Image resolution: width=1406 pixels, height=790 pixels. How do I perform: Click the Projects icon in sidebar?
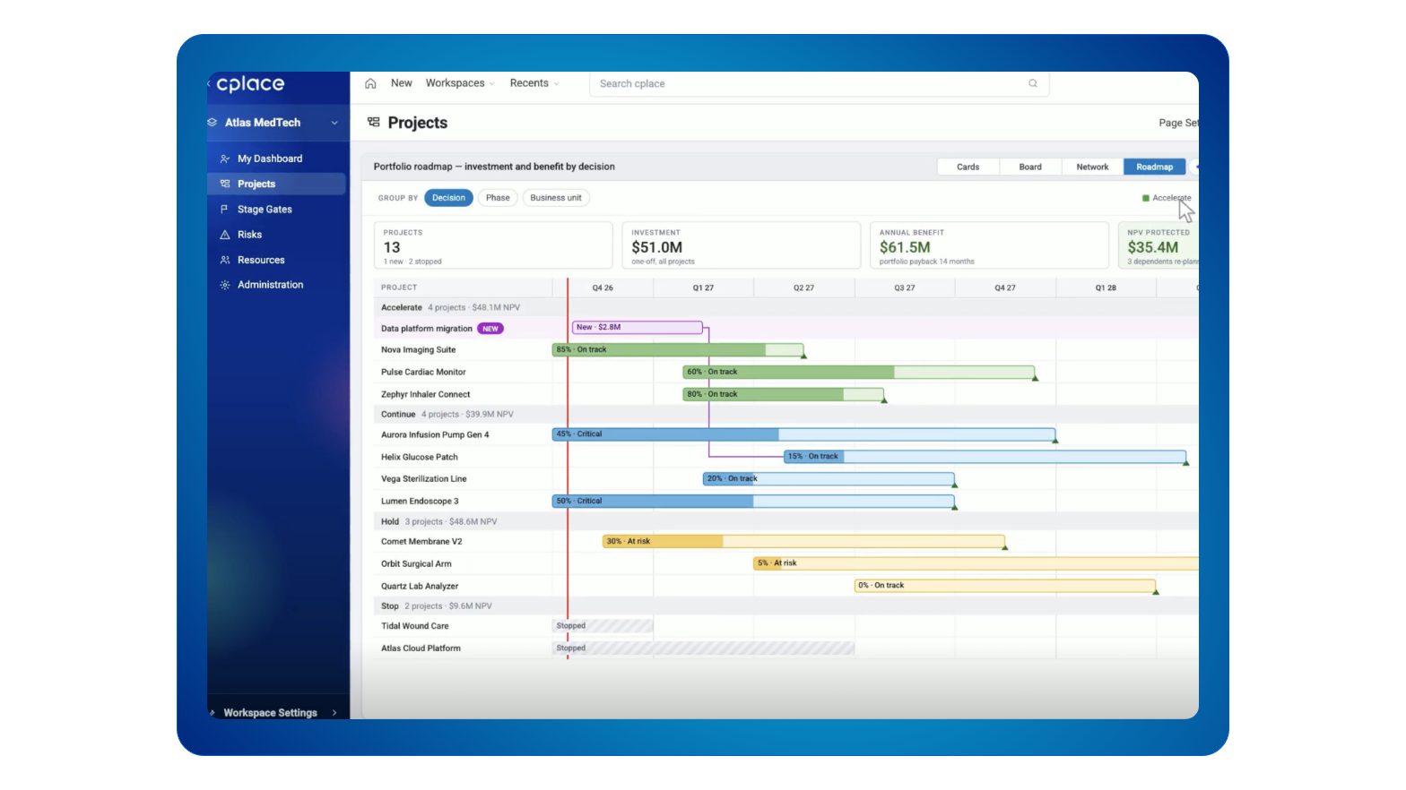(x=225, y=184)
